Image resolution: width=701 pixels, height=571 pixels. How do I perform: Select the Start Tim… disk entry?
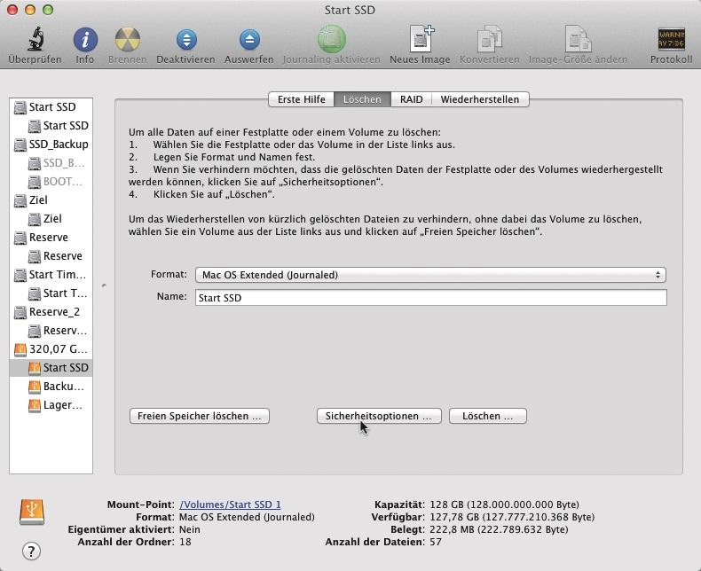(x=51, y=275)
